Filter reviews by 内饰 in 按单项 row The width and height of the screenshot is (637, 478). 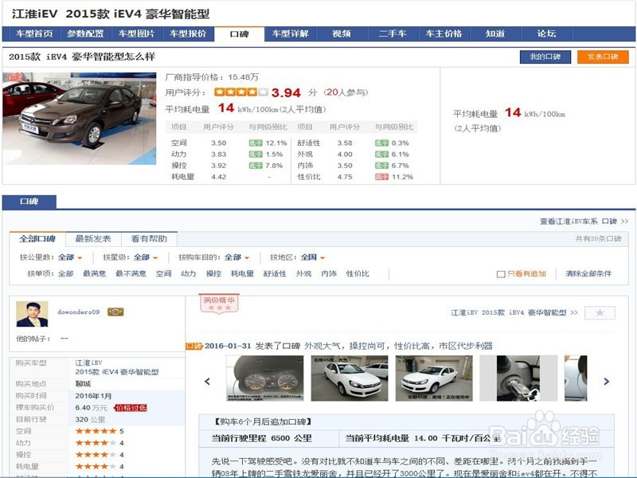(329, 273)
